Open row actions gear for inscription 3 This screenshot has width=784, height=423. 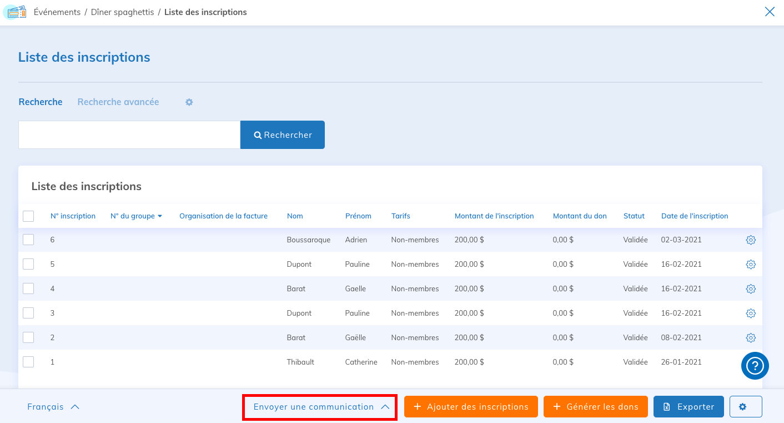click(x=751, y=313)
